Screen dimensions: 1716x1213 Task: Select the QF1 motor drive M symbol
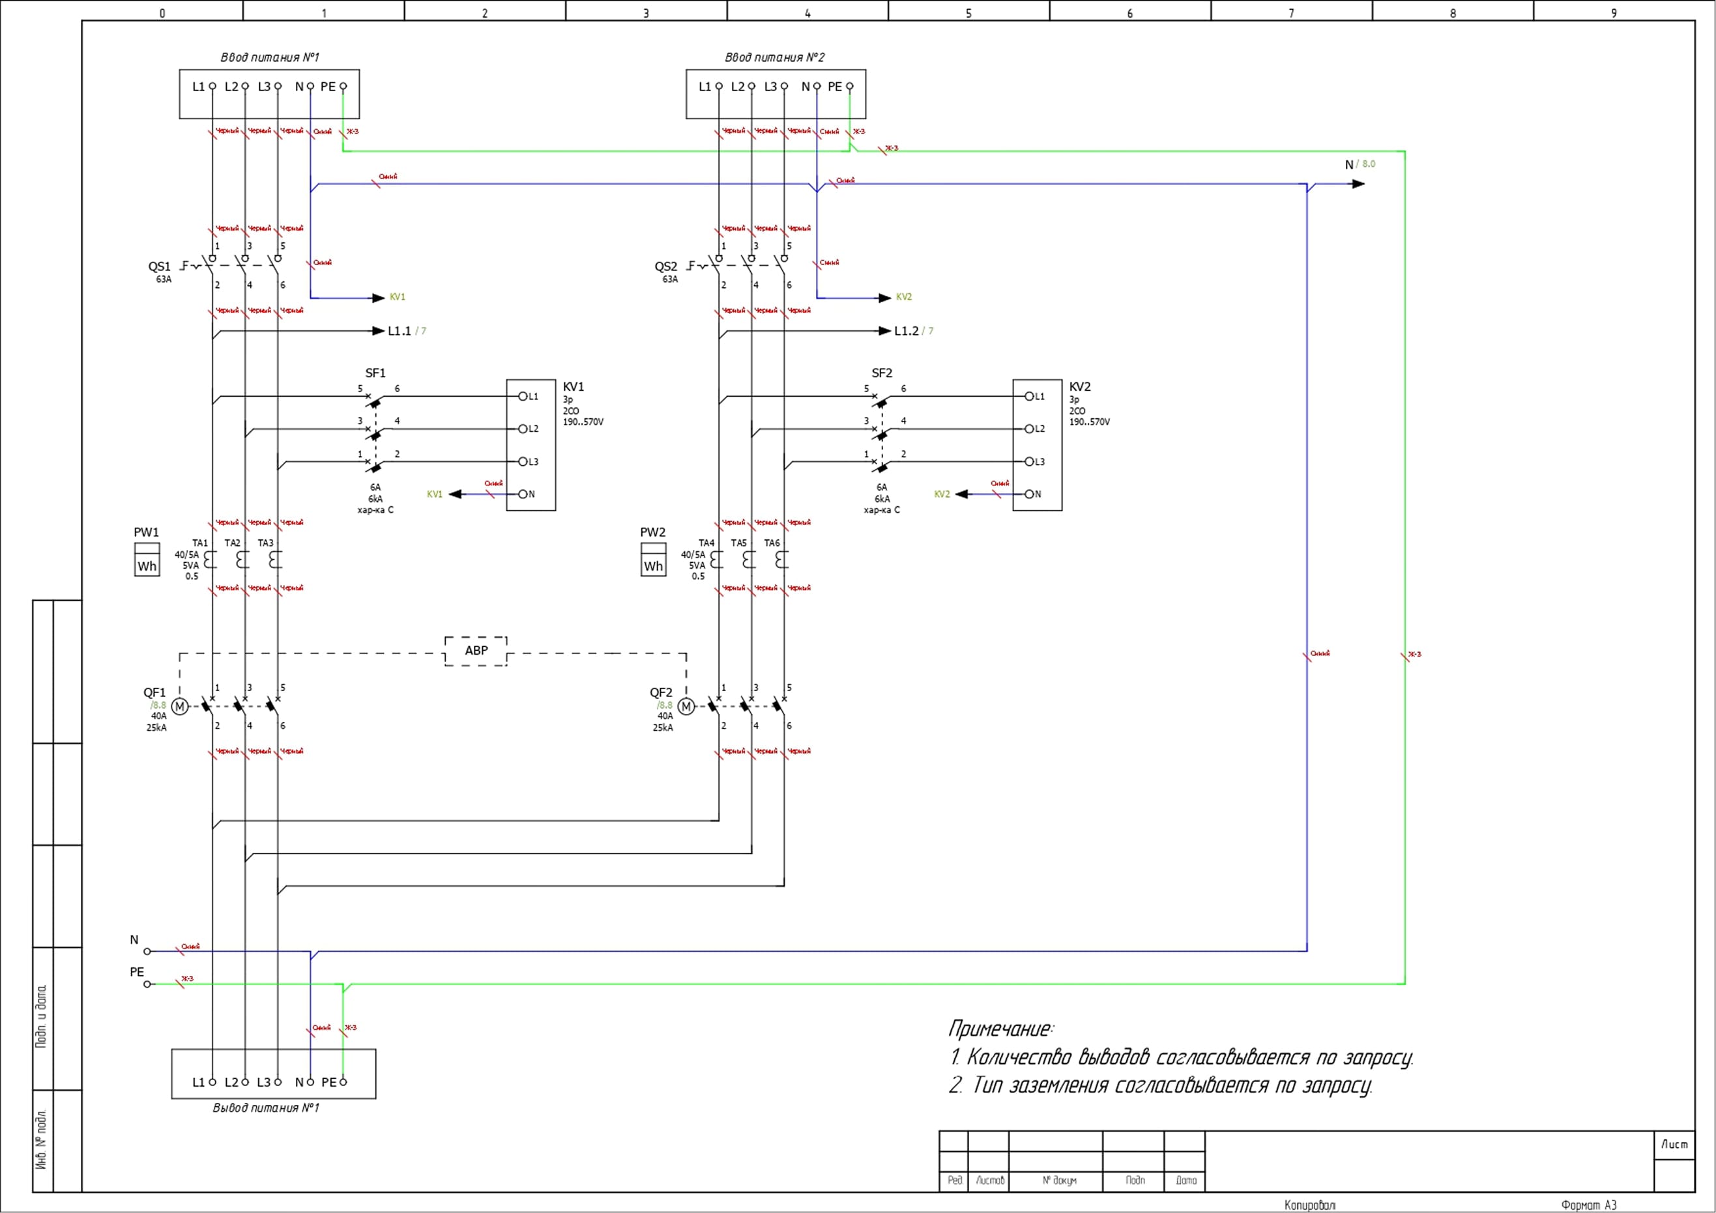179,706
